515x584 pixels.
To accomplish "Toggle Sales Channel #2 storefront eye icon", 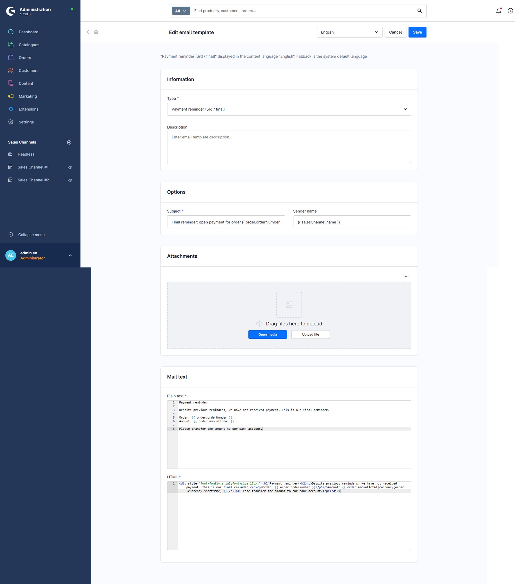I will tap(70, 180).
